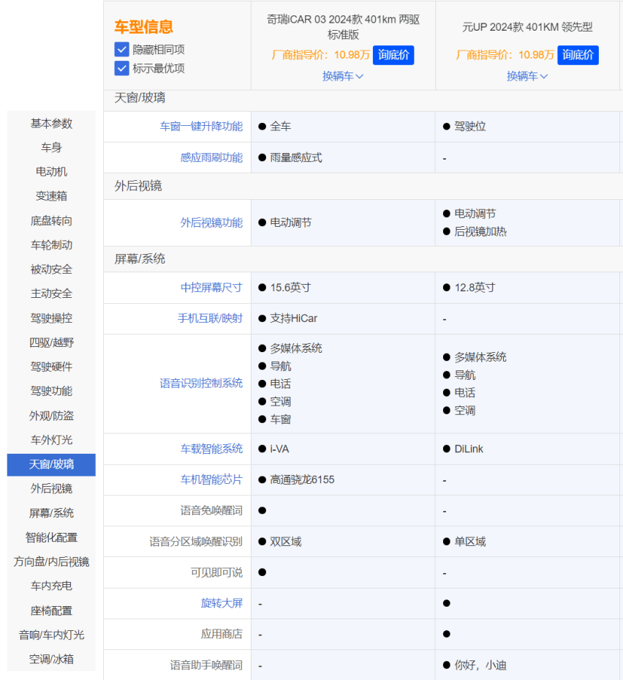This screenshot has width=623, height=680.
Task: Open 换辆车 dropdown under 元UP
Action: [x=527, y=76]
